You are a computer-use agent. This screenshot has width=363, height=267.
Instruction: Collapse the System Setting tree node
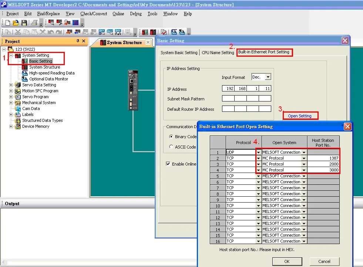click(x=11, y=55)
